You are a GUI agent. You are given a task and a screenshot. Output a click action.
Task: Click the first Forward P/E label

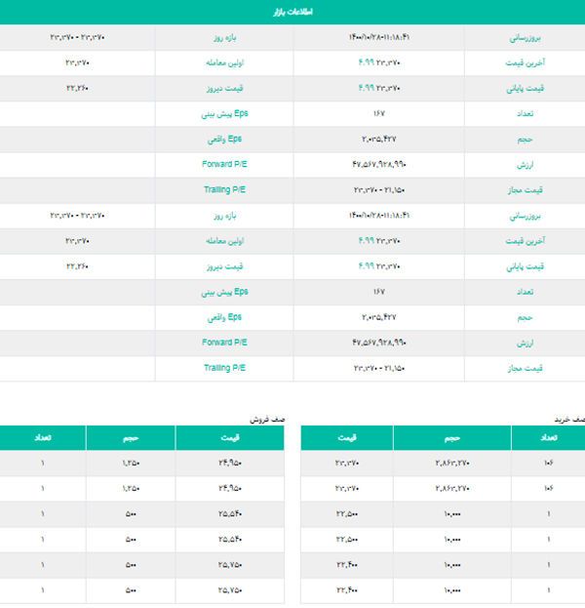[x=224, y=165]
